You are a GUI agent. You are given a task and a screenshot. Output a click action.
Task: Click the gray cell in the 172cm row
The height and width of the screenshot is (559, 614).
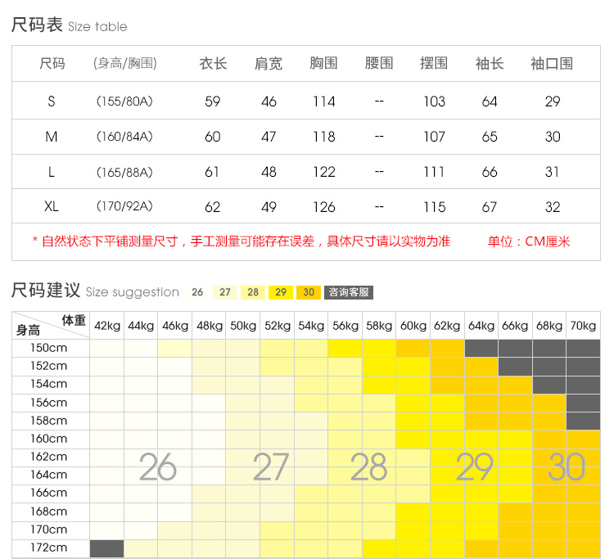106,548
